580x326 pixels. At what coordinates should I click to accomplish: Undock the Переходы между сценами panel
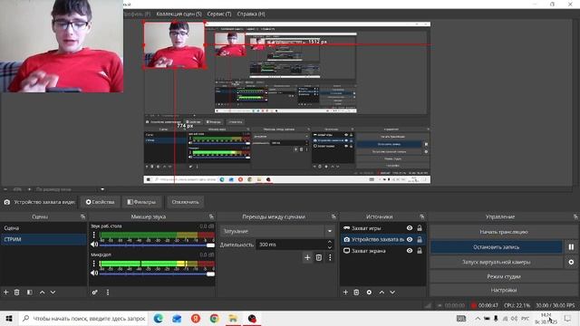(333, 216)
